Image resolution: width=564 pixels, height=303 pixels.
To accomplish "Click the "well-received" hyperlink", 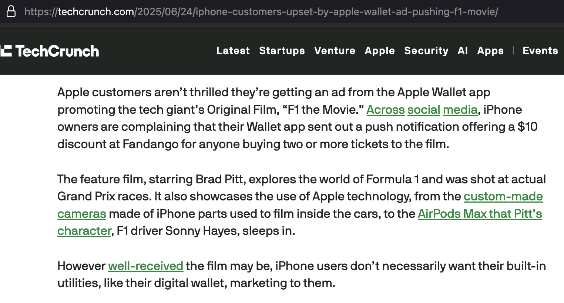I will 145,266.
